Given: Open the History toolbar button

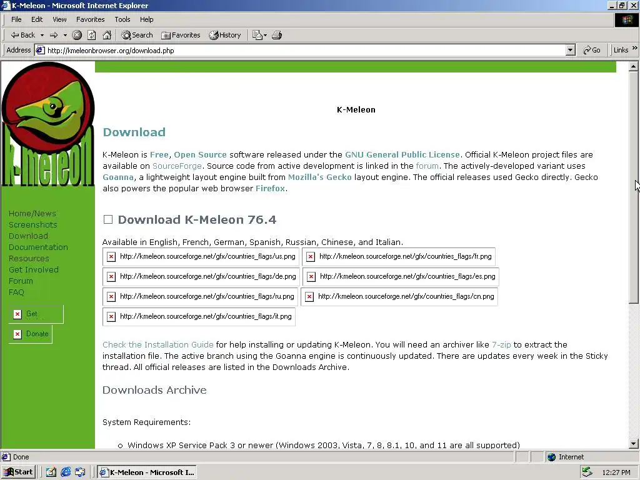Looking at the screenshot, I should point(225,35).
